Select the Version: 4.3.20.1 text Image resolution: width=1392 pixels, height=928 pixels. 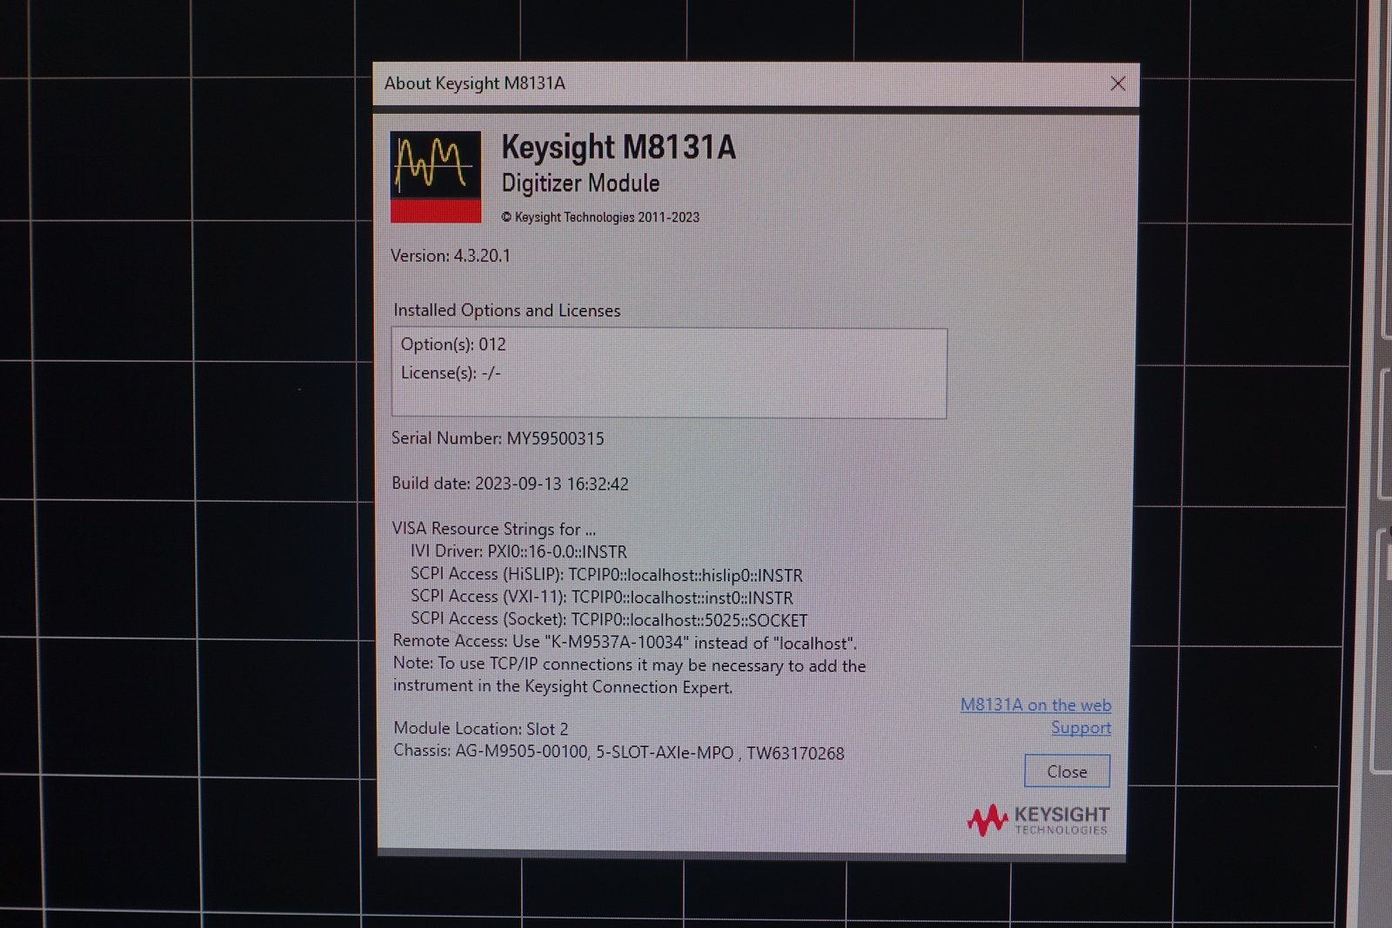tap(451, 256)
